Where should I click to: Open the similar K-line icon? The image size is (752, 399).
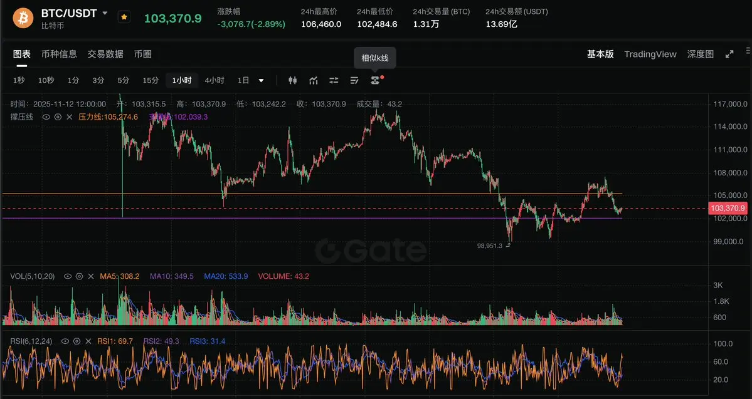(x=375, y=80)
